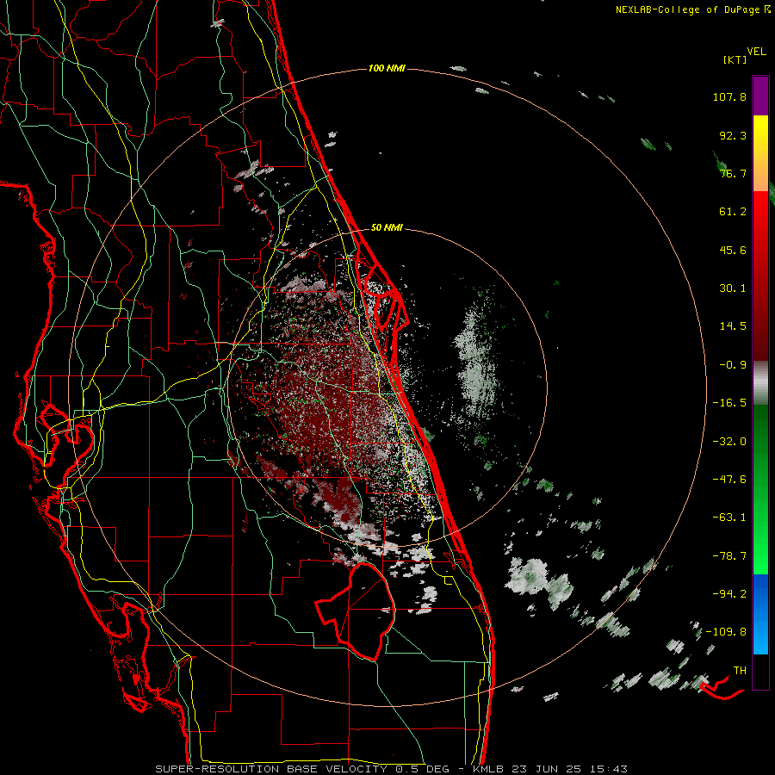Select the -47.6 legend value
The image size is (775, 775).
(729, 480)
